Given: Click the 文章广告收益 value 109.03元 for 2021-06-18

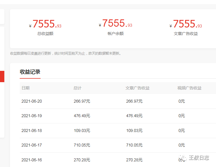Looking at the screenshot, I should pos(134,130).
